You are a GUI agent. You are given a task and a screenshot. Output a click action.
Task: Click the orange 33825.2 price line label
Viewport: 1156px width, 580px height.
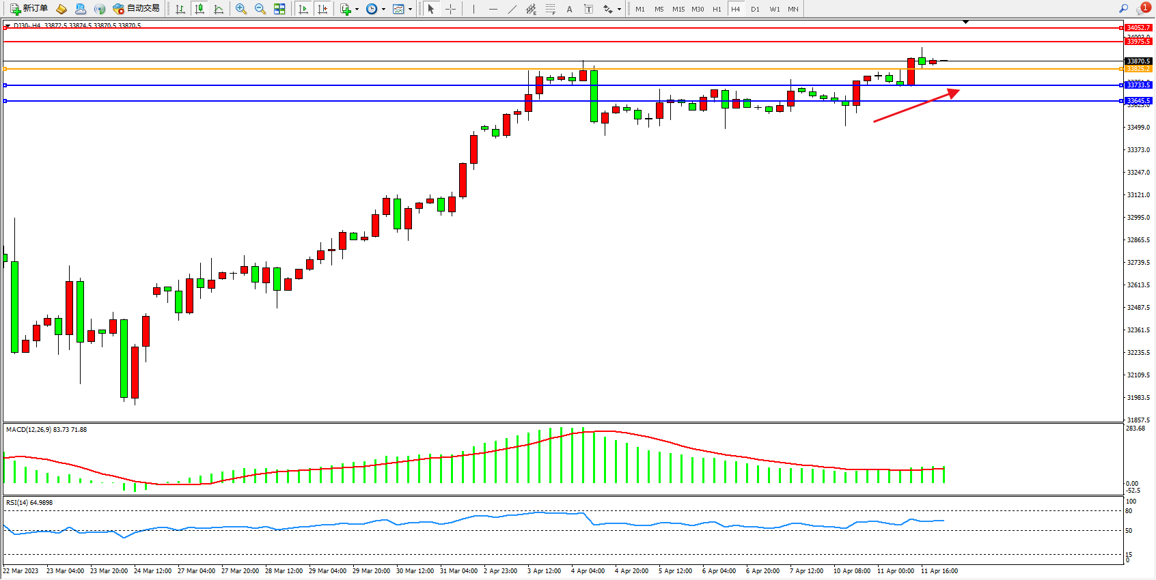pyautogui.click(x=1138, y=69)
